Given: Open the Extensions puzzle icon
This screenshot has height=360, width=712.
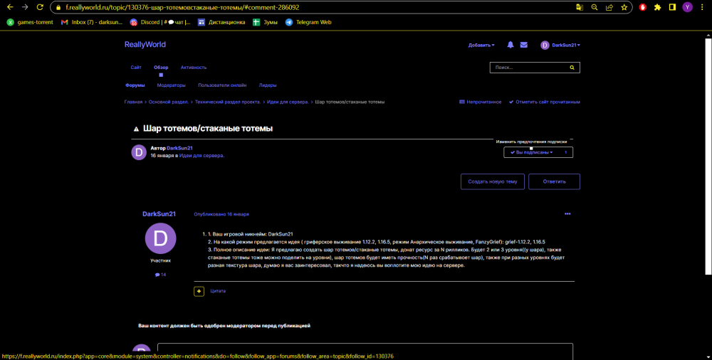Looking at the screenshot, I should (x=657, y=7).
